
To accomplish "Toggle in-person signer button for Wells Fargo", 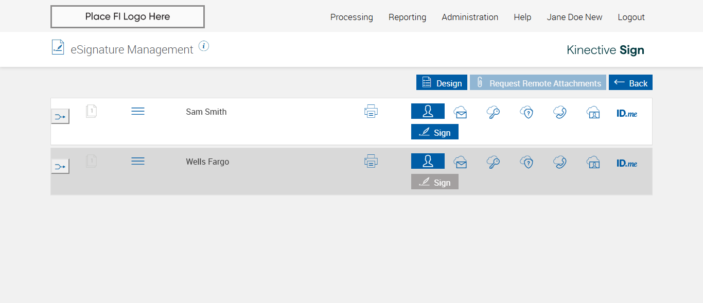I will 428,161.
